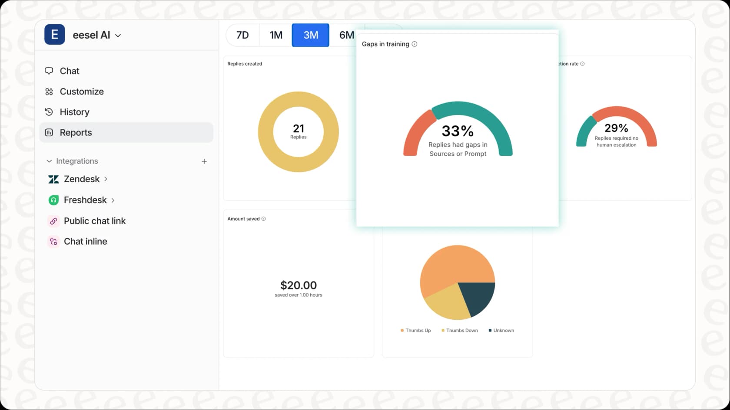
Task: Click the feedback pie chart
Action: click(458, 282)
